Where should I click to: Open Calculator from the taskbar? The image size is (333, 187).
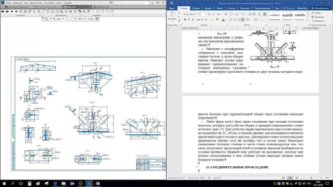[x=30, y=183]
